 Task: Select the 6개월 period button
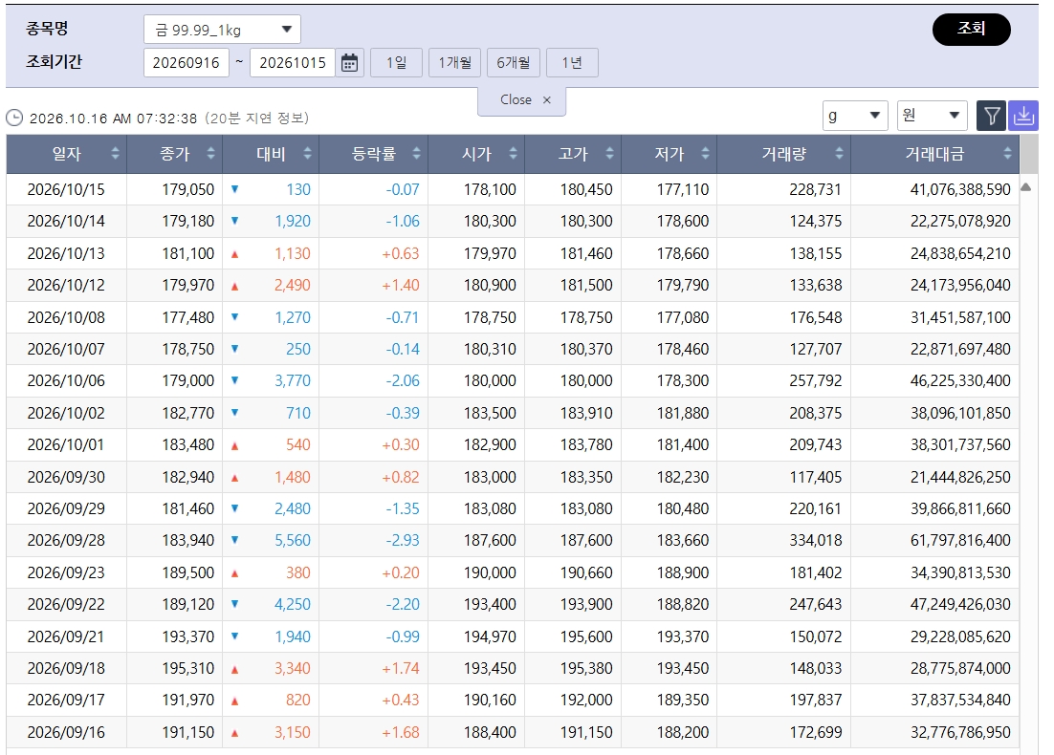click(513, 62)
